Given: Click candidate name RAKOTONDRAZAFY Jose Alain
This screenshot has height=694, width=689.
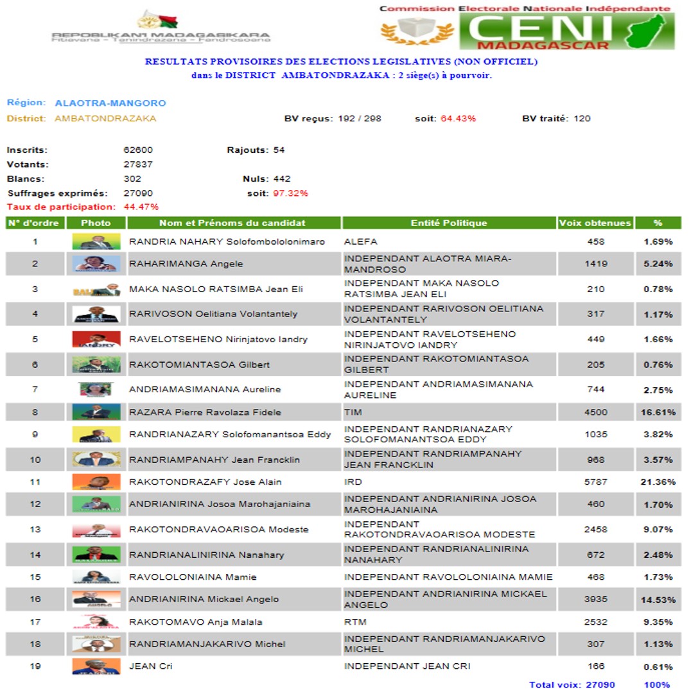Looking at the screenshot, I should (205, 481).
